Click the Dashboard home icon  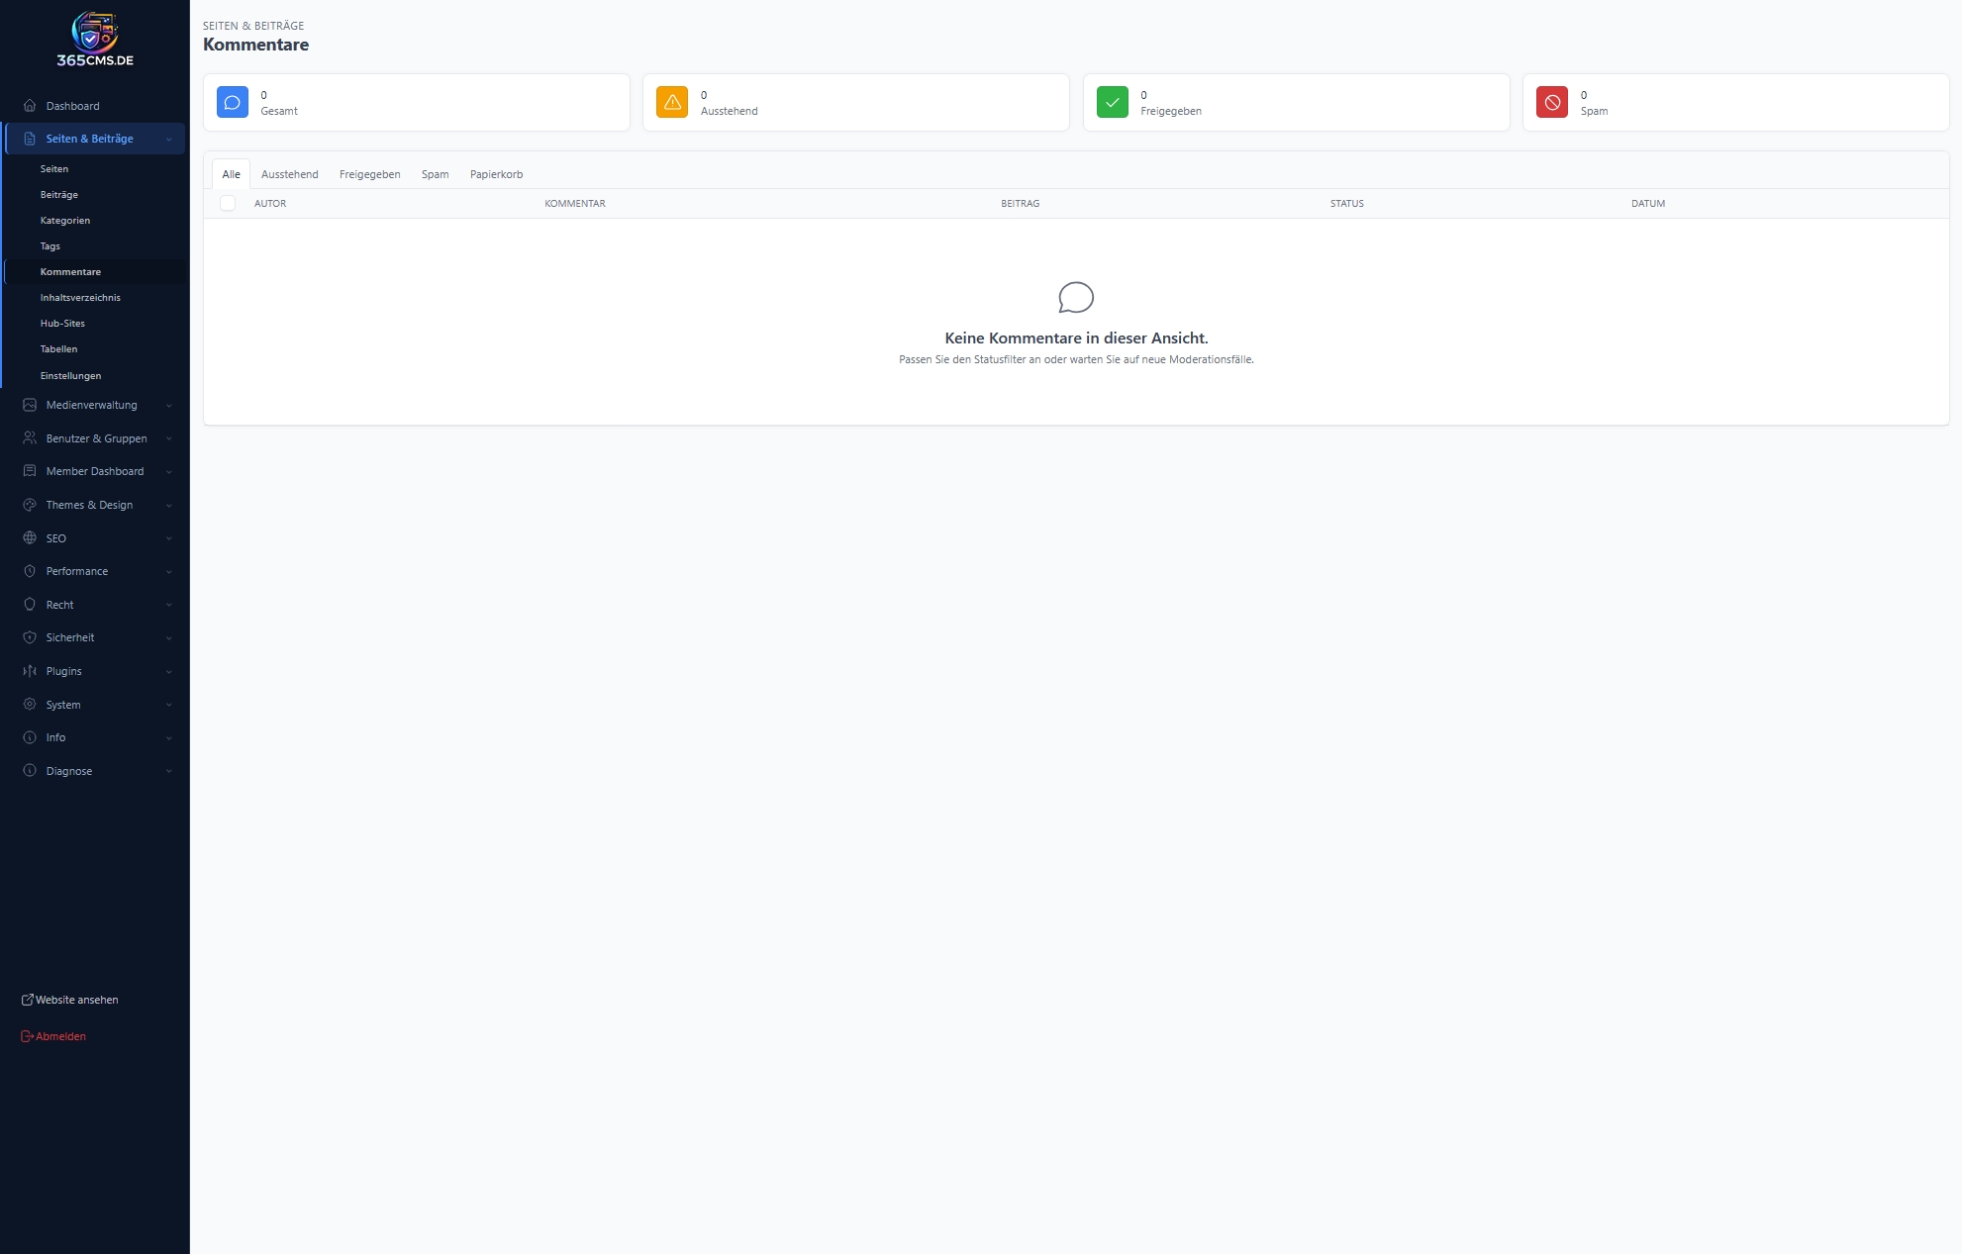point(30,106)
